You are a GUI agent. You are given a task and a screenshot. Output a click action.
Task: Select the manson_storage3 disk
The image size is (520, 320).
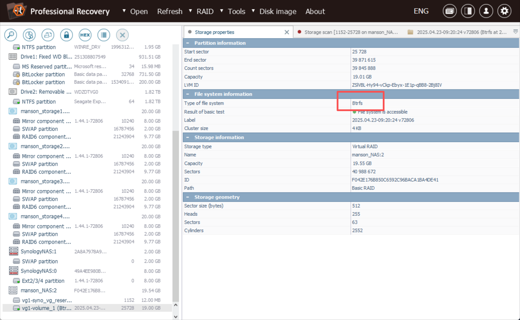[87, 181]
